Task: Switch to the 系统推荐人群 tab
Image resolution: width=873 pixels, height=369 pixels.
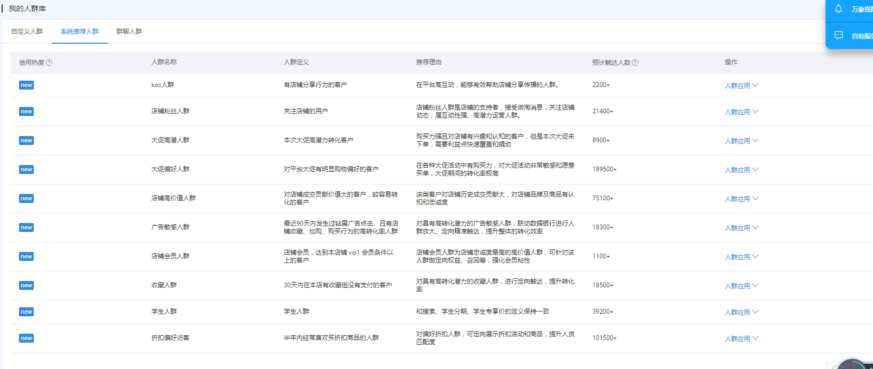Action: click(x=80, y=32)
